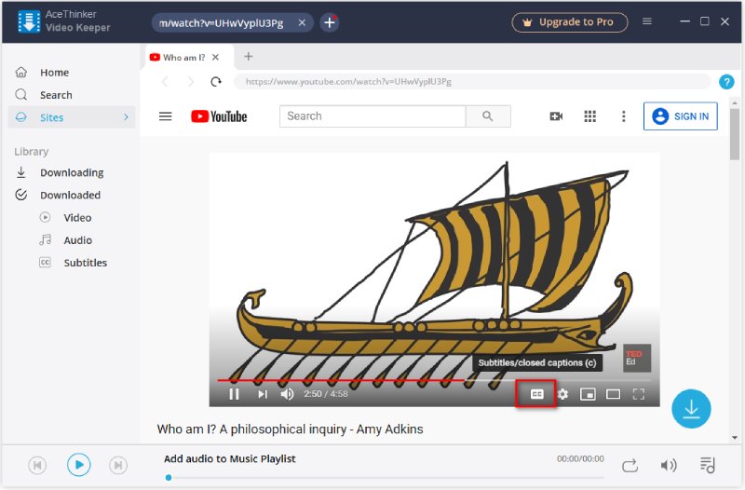This screenshot has width=745, height=490.
Task: Click the SIGN IN button
Action: click(681, 116)
